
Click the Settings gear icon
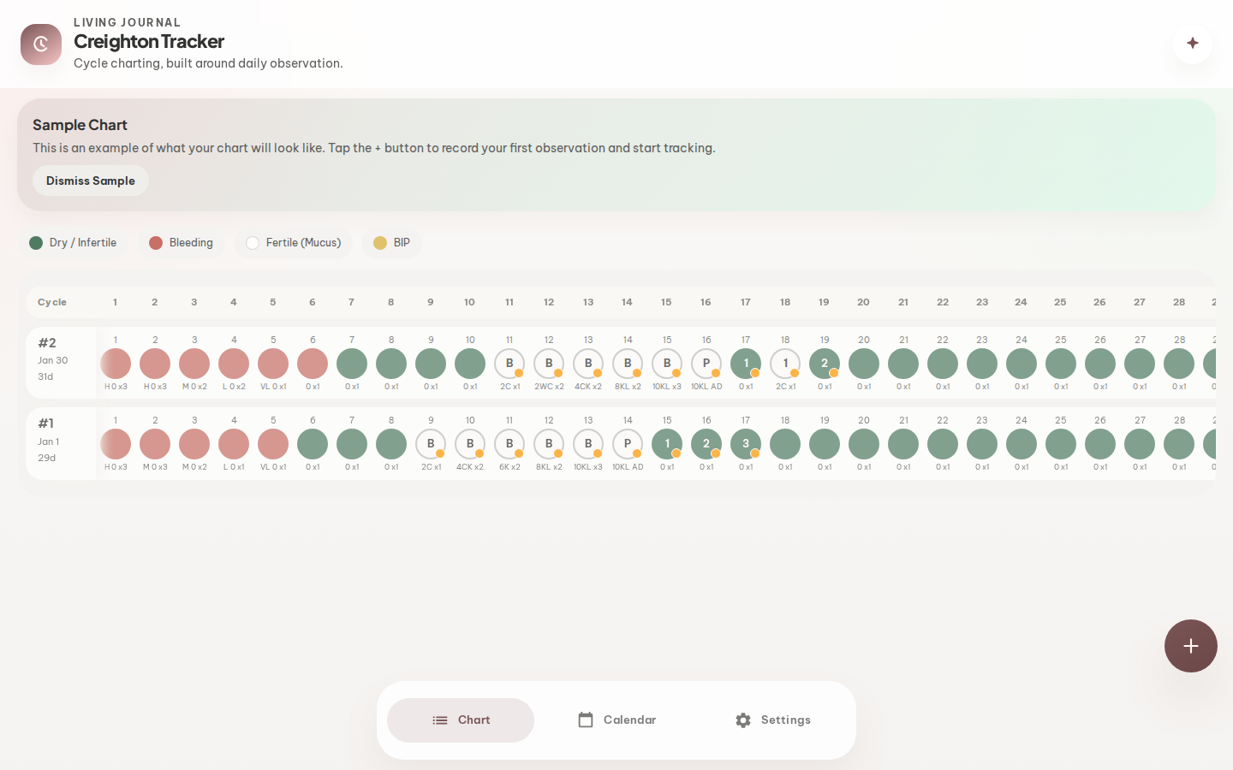743,720
